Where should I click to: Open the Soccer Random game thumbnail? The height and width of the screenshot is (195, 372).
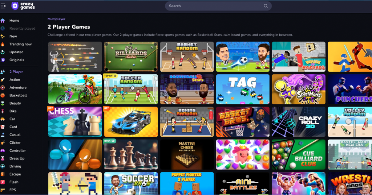131,89
